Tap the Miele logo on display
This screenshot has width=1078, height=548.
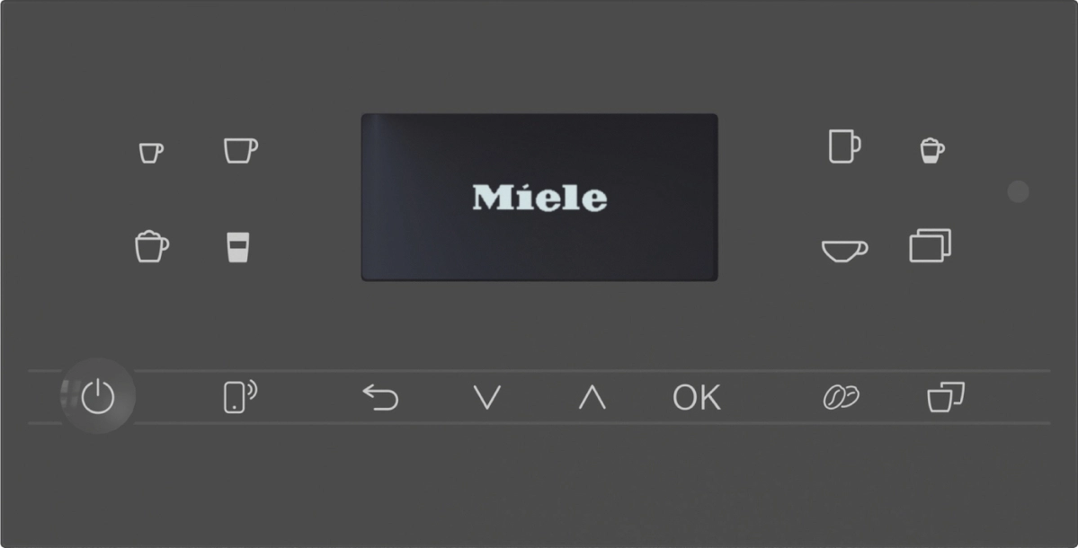point(539,198)
